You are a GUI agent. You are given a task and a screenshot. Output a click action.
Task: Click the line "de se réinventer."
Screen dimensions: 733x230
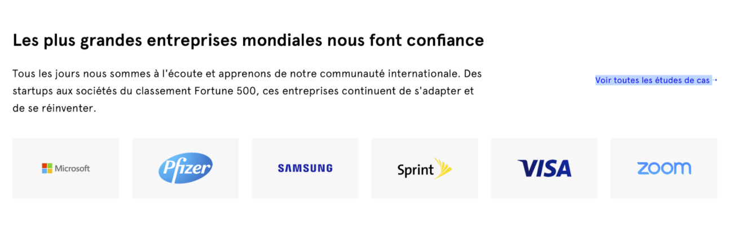(54, 108)
